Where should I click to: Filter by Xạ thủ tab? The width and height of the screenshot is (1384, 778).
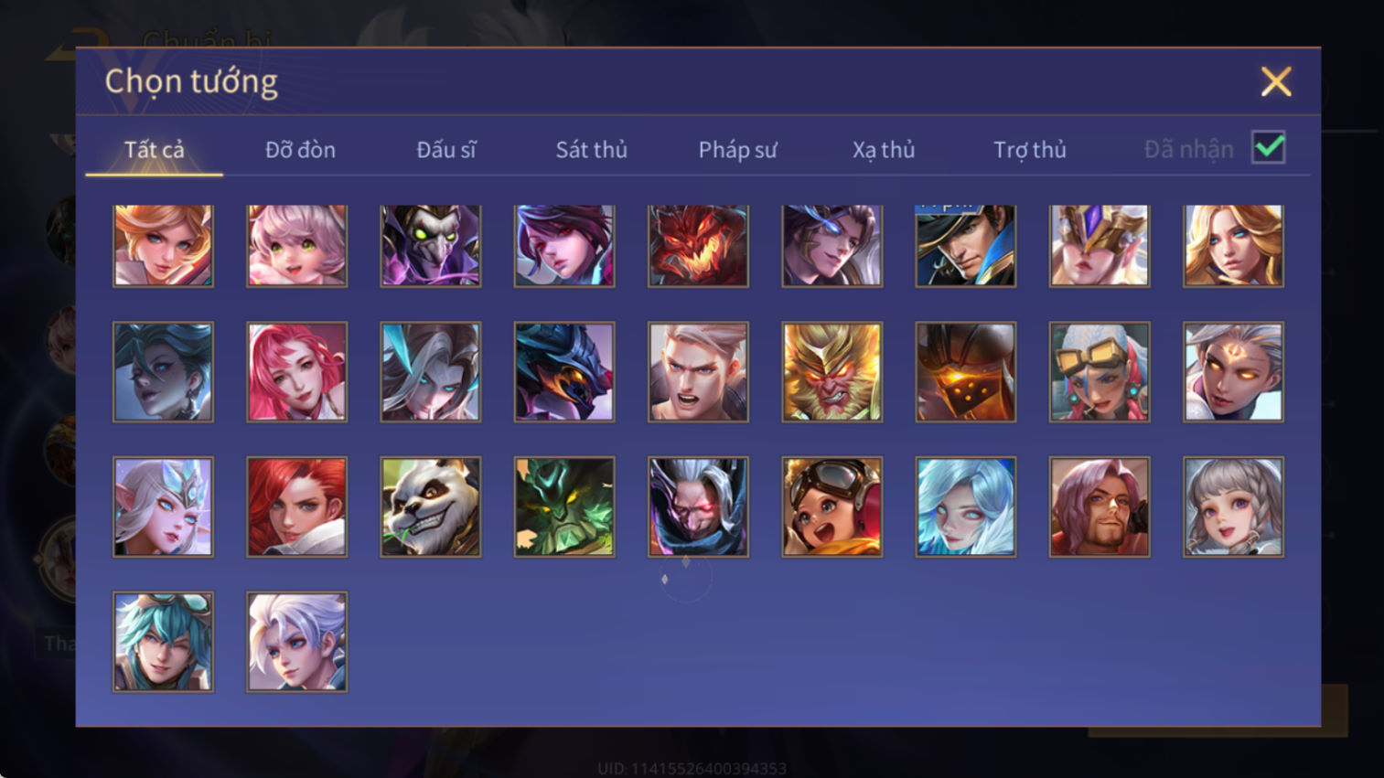point(884,150)
